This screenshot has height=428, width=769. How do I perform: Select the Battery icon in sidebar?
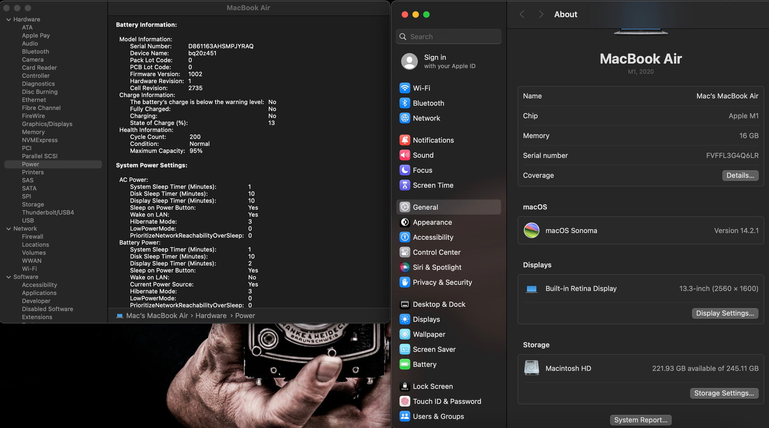point(404,365)
